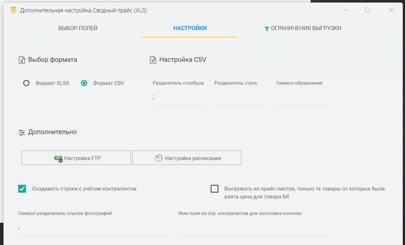Click the green filter funnel icon
405x245 pixels.
tap(267, 29)
